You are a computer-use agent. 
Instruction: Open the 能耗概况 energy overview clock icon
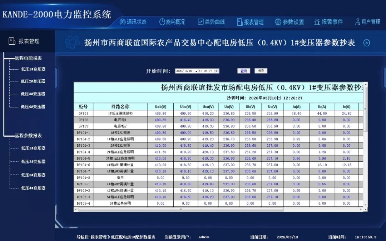click(162, 21)
